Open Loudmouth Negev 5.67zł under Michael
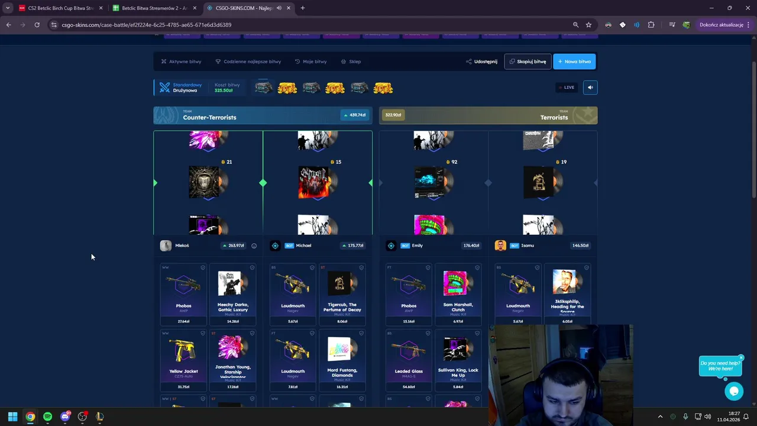The image size is (757, 426). click(x=293, y=295)
